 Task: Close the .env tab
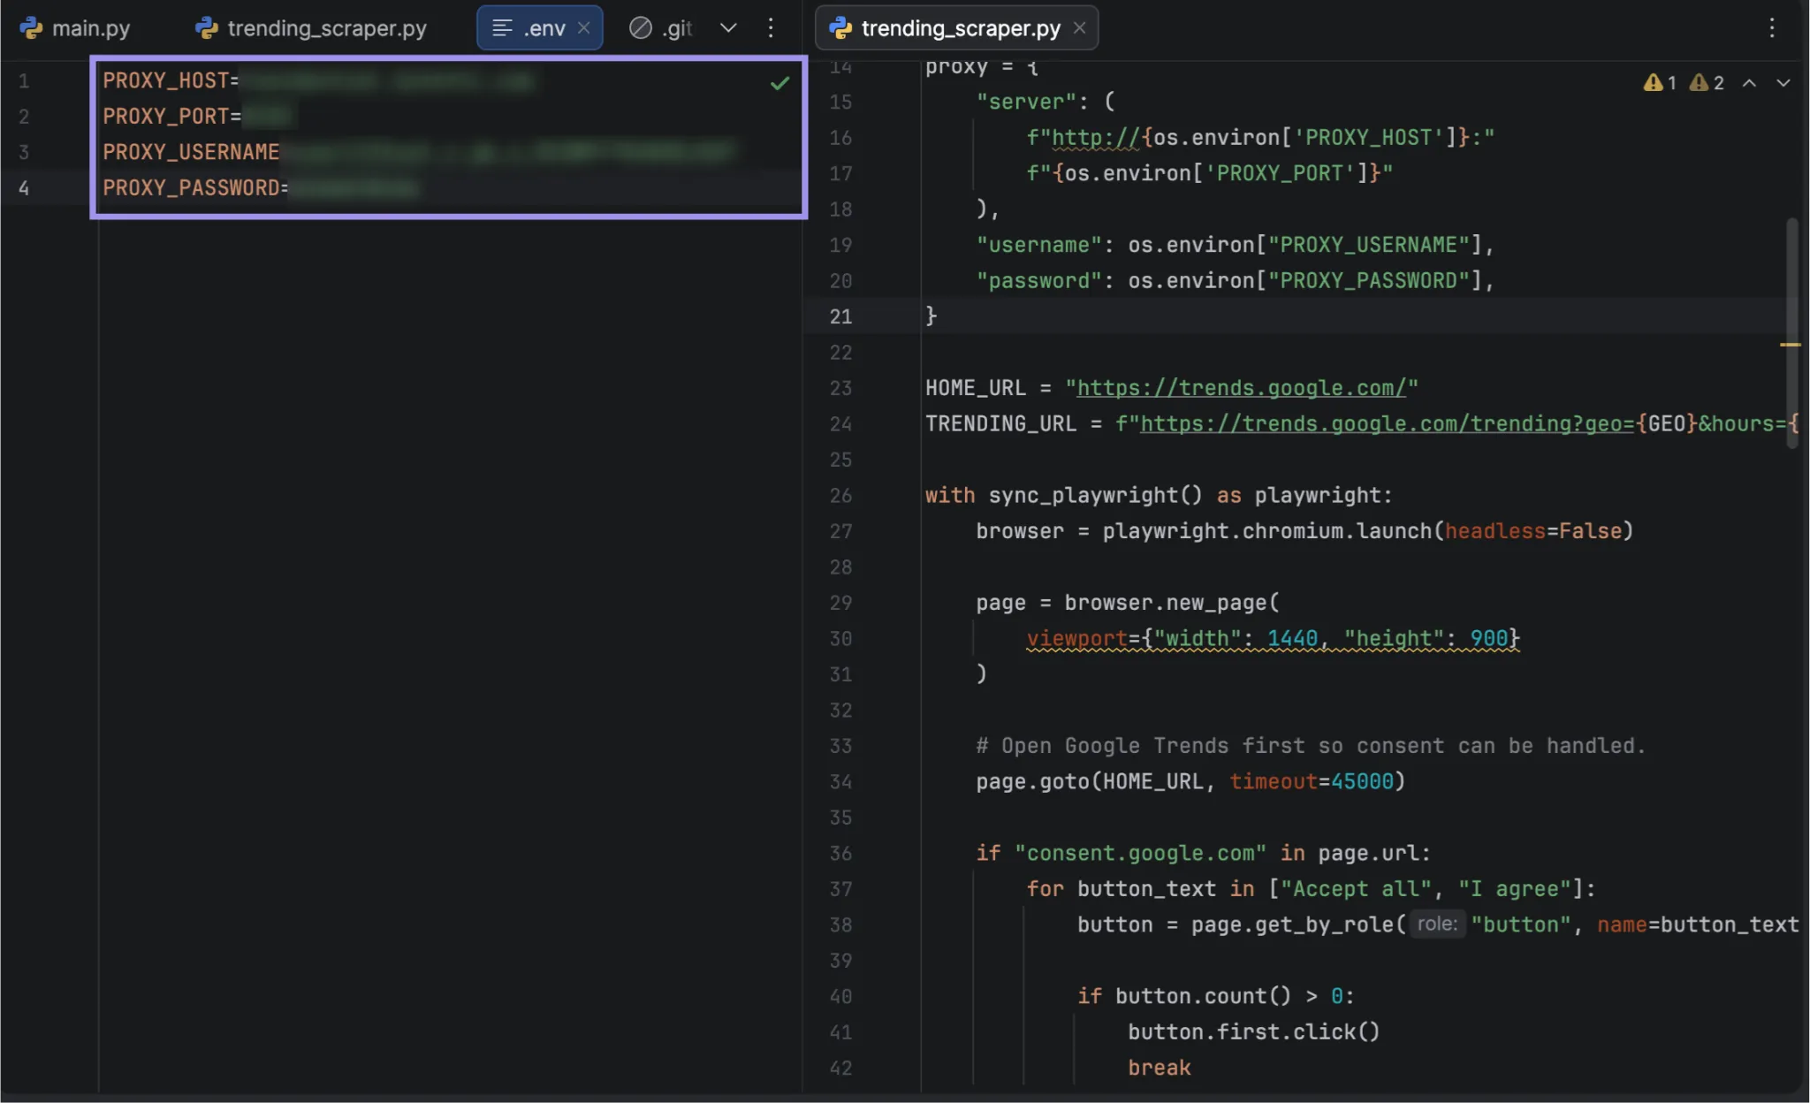(x=584, y=28)
